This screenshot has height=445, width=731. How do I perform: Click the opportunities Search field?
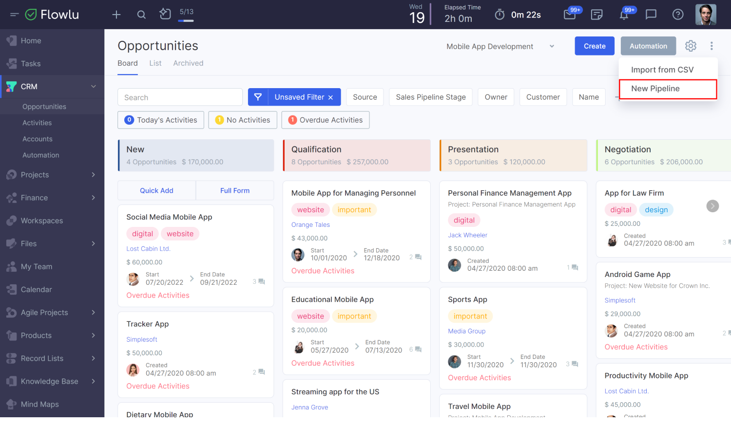coord(180,97)
